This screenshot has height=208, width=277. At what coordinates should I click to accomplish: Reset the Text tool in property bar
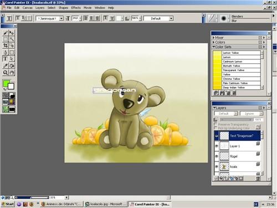coord(9,18)
